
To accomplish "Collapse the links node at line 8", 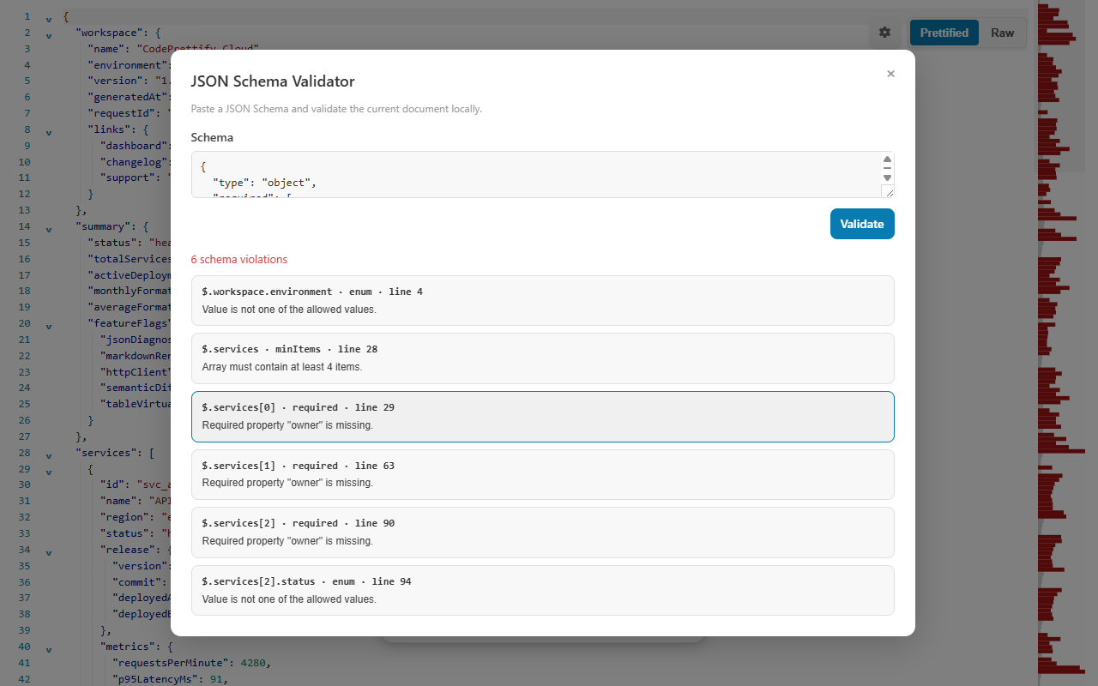I will pyautogui.click(x=49, y=133).
